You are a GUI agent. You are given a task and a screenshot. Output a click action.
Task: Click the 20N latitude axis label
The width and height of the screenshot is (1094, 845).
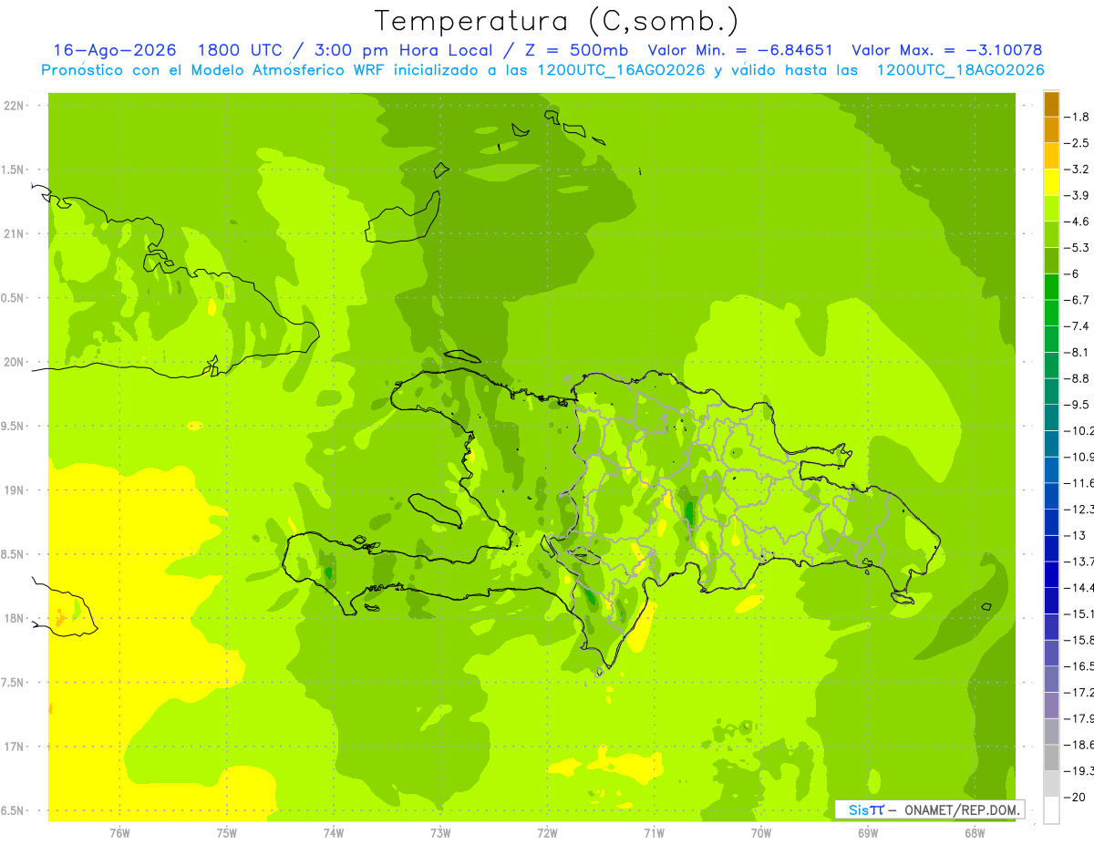(x=14, y=362)
